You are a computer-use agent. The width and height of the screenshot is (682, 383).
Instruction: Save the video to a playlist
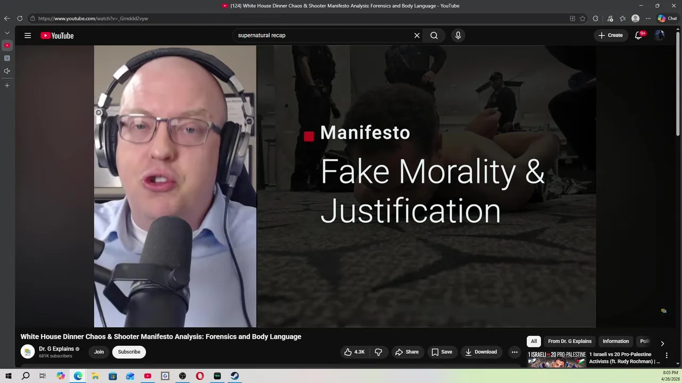point(442,352)
